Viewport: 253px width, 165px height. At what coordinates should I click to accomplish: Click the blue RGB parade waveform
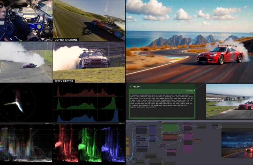[113, 144]
